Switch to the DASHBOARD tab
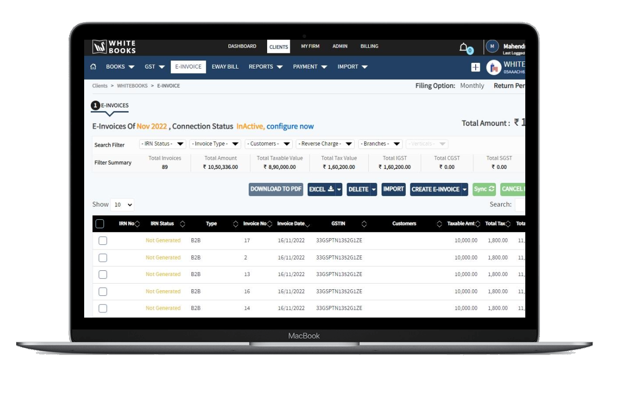The height and width of the screenshot is (397, 626). point(242,46)
